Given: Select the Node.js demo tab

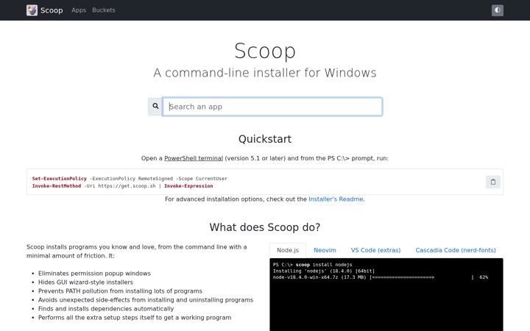Looking at the screenshot, I should [288, 250].
